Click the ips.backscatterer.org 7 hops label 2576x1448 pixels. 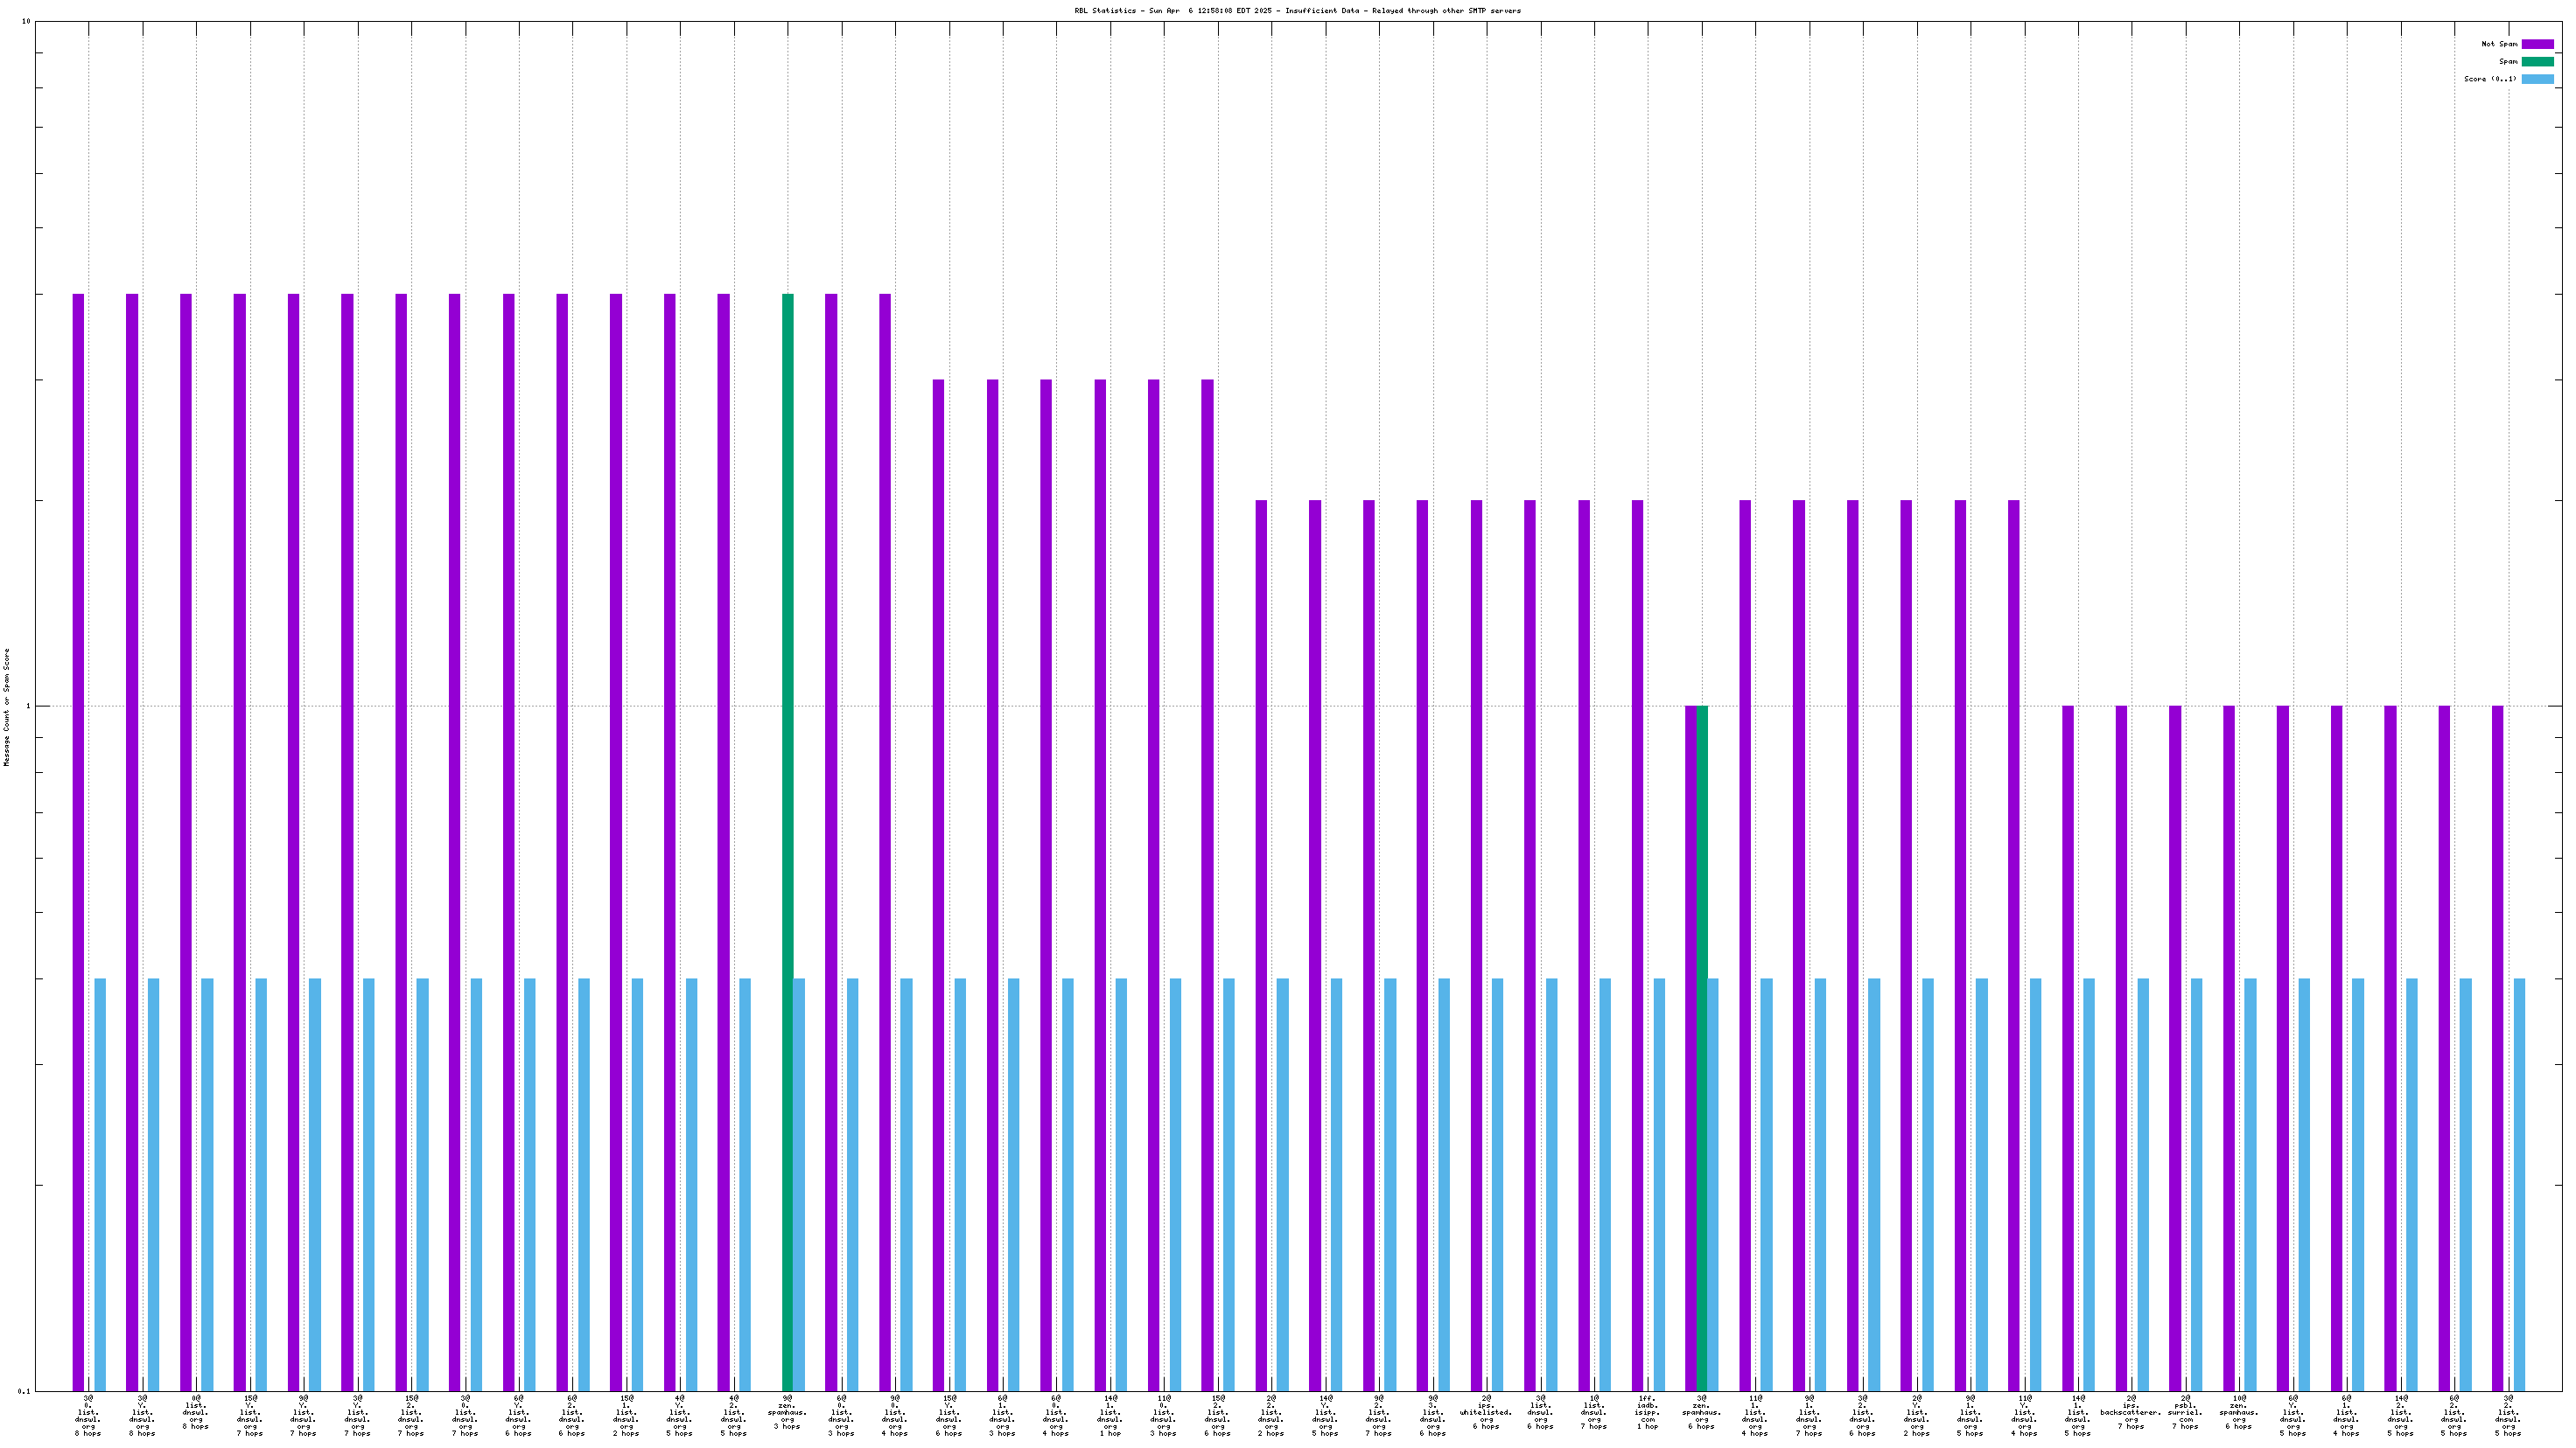tap(2131, 1412)
